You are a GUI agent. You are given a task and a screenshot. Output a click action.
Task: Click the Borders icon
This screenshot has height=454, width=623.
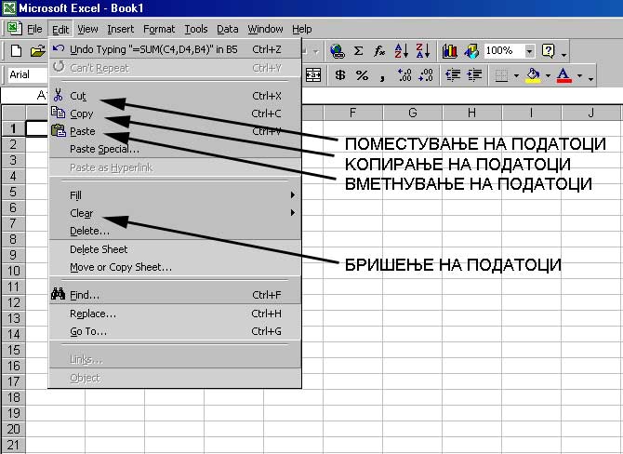[x=501, y=75]
